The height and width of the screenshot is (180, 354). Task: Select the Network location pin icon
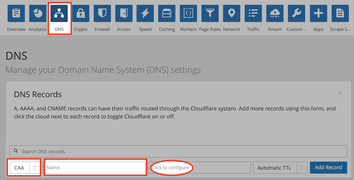point(231,13)
